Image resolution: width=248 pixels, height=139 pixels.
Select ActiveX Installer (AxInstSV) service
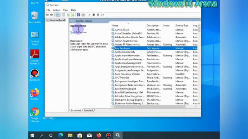(154, 34)
